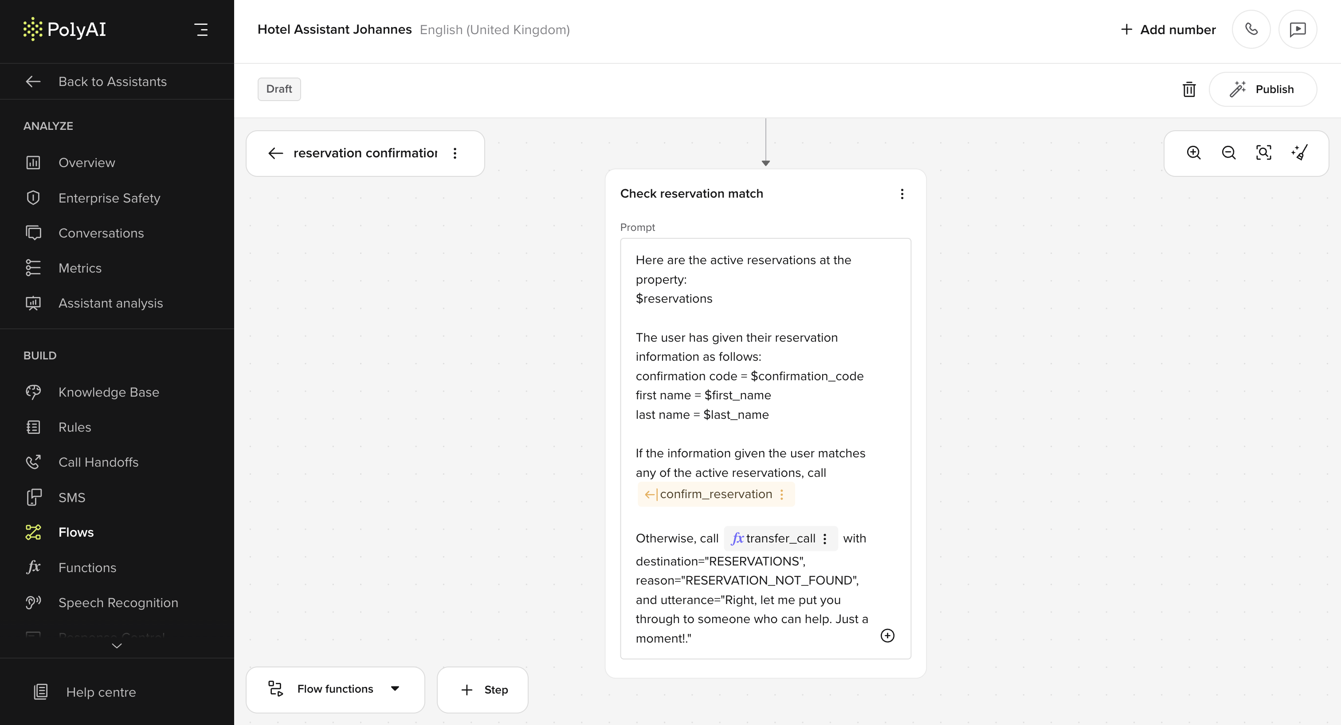This screenshot has height=725, width=1341.
Task: Open Knowledge Base in the sidebar
Action: (x=108, y=392)
